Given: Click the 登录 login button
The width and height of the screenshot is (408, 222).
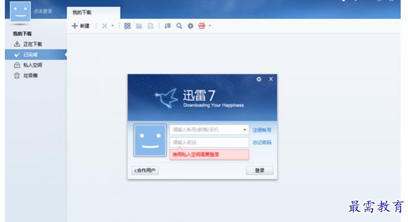Looking at the screenshot, I should (x=259, y=171).
